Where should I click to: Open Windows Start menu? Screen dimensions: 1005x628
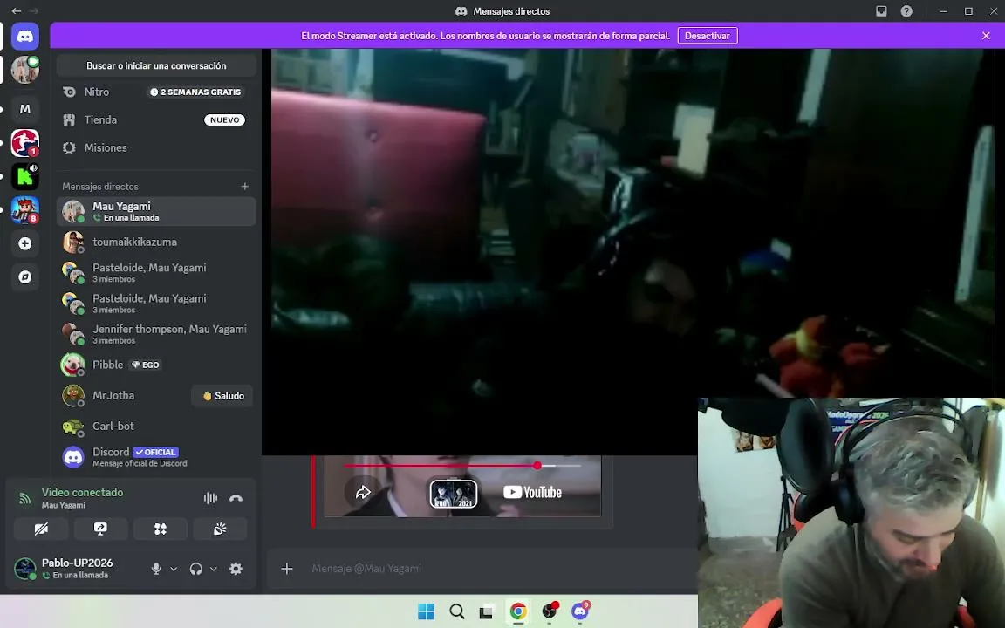[426, 611]
